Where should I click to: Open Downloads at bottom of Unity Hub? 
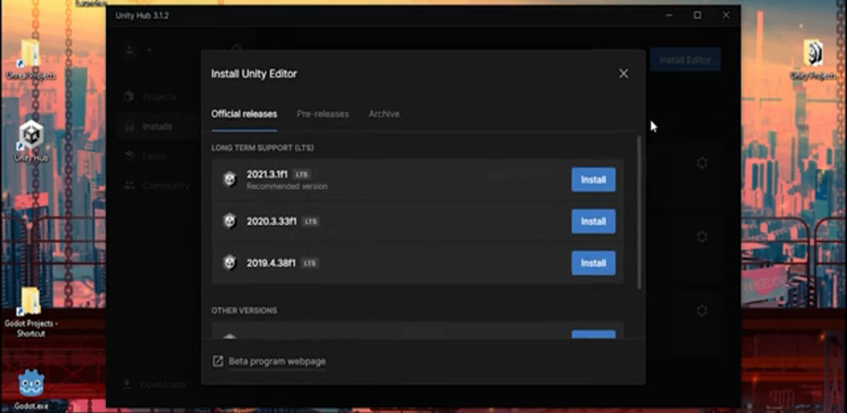tap(163, 384)
